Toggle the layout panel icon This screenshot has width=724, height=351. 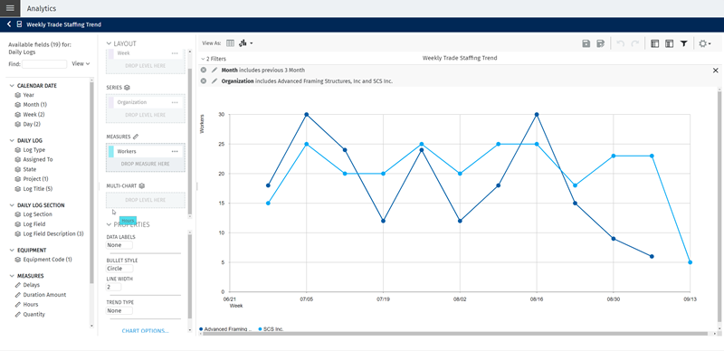click(x=654, y=43)
